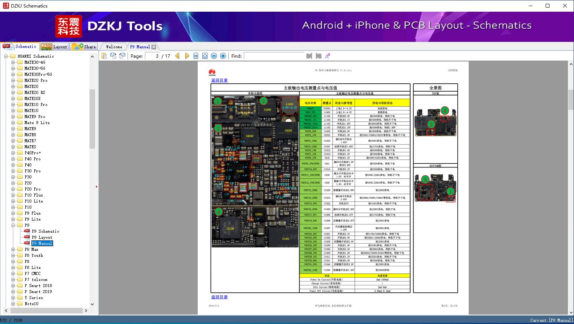The image size is (574, 324).
Task: Collapse the HUAWEI Schematic root node
Action: (6, 56)
